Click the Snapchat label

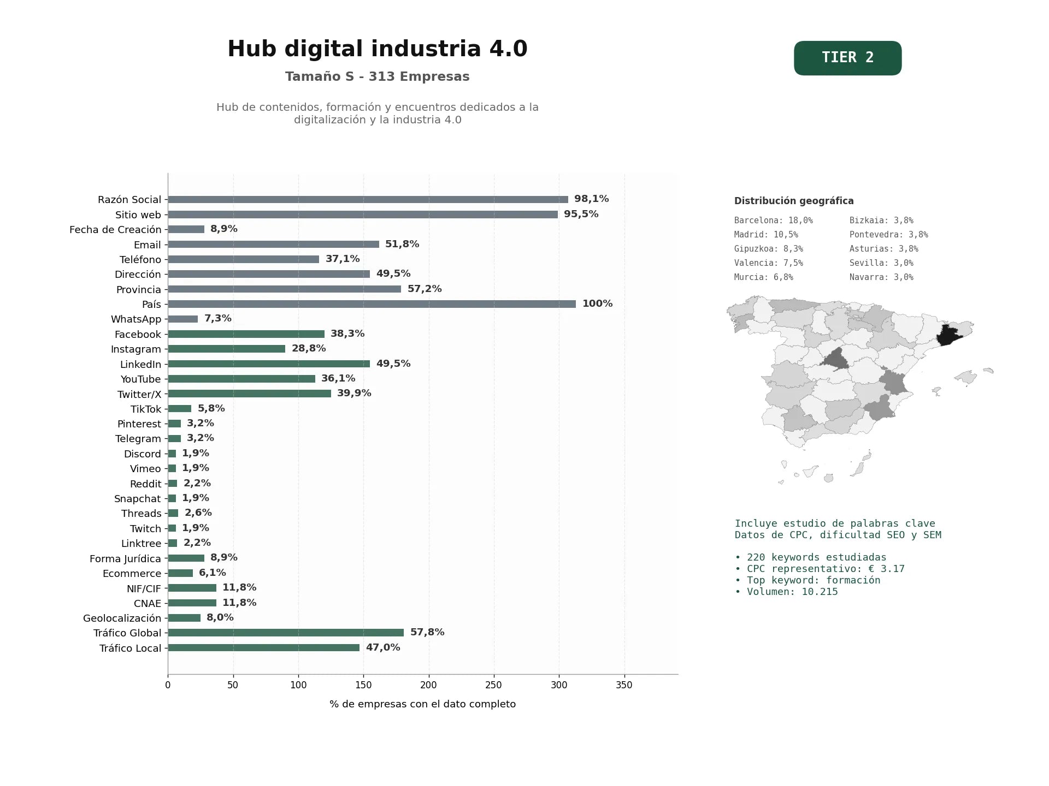tap(138, 498)
